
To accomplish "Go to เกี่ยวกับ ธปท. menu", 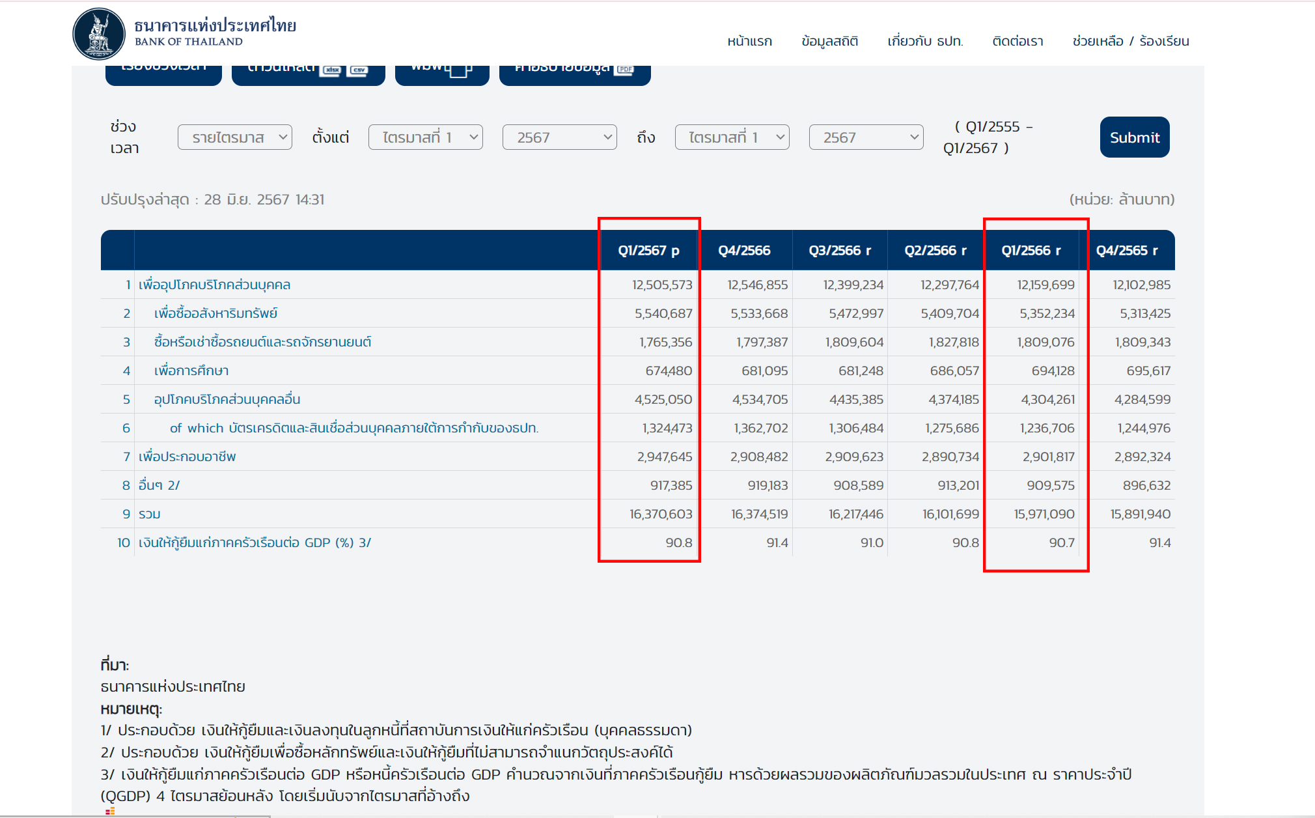I will pyautogui.click(x=925, y=41).
